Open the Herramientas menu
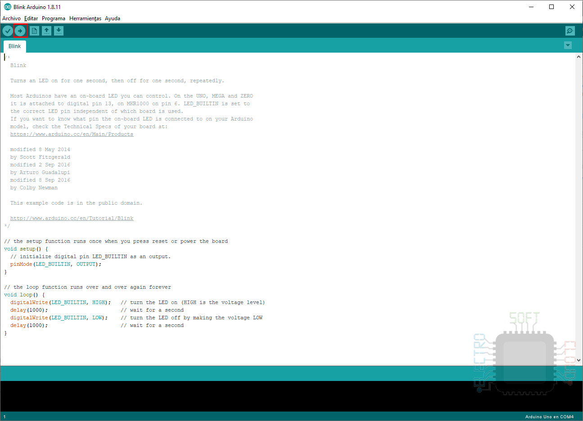Image resolution: width=583 pixels, height=421 pixels. coord(85,18)
